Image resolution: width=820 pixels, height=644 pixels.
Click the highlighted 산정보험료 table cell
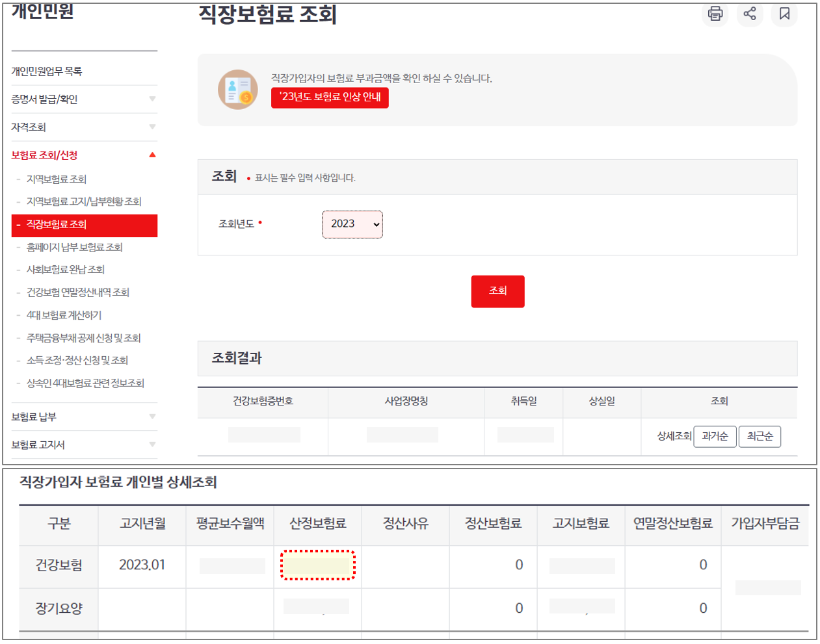point(318,565)
